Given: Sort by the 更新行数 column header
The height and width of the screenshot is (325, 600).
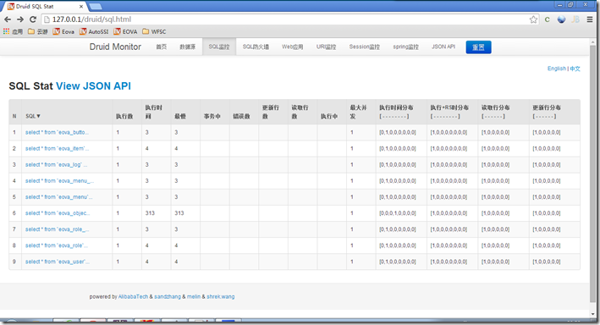Looking at the screenshot, I should pyautogui.click(x=270, y=112).
